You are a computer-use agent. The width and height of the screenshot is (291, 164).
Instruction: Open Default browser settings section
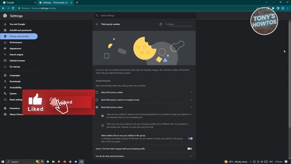point(17,61)
